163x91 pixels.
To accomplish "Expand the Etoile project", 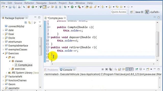I will click(3, 38).
